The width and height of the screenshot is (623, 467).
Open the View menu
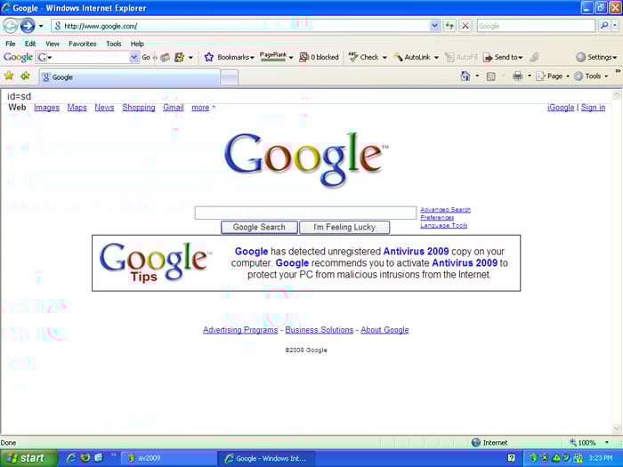53,44
